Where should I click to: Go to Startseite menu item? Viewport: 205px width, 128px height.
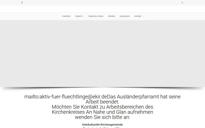click(x=66, y=16)
